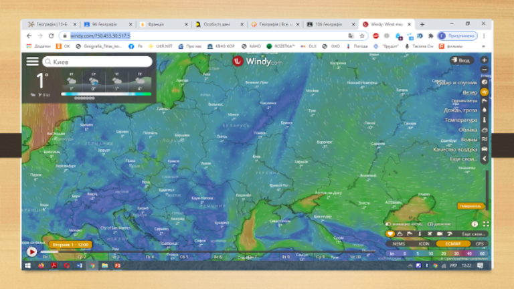The image size is (514, 289).
Task: Open the Windy hamburger menu
Action: pyautogui.click(x=32, y=62)
